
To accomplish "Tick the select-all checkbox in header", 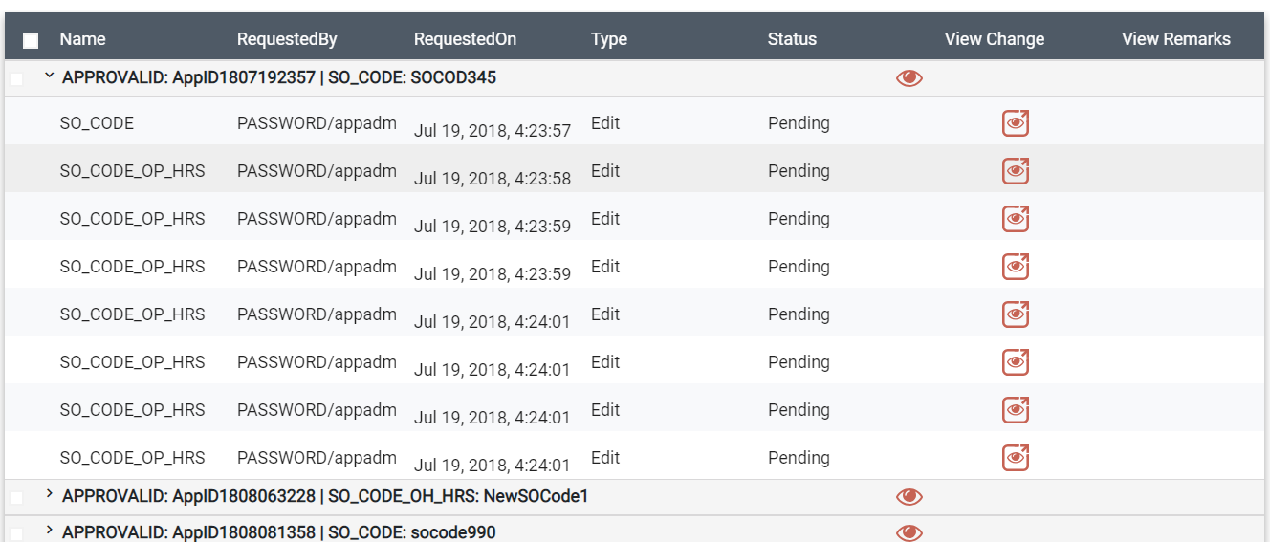I will (x=31, y=40).
